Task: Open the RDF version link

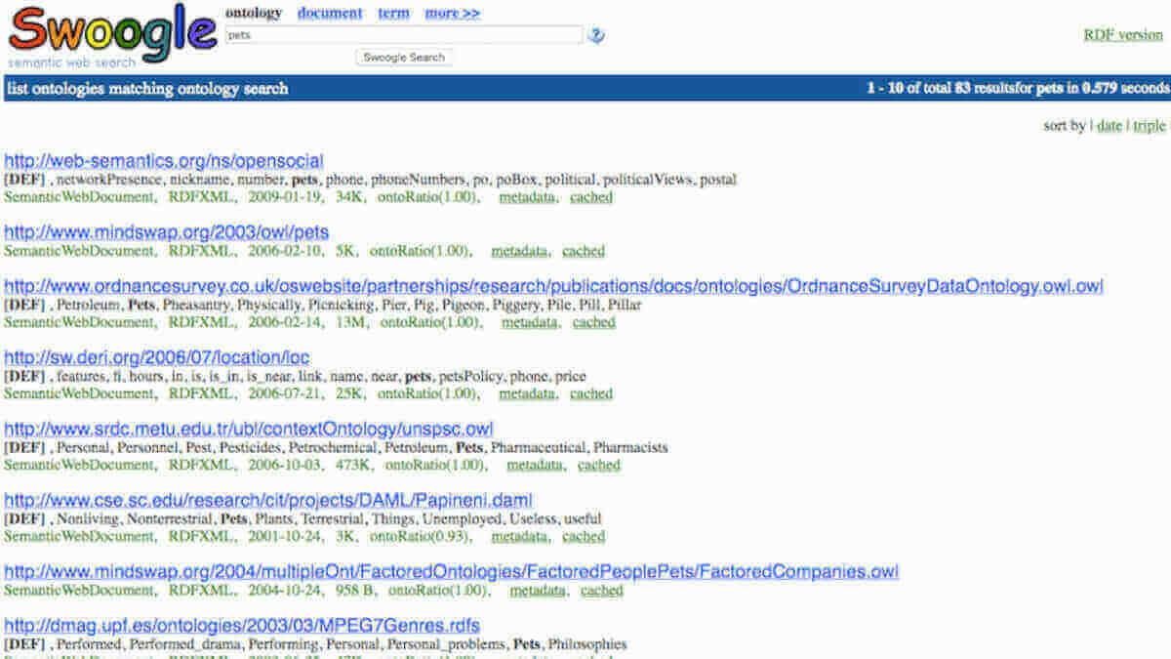Action: point(1123,34)
